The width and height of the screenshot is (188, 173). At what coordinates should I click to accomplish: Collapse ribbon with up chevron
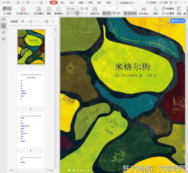185,3
